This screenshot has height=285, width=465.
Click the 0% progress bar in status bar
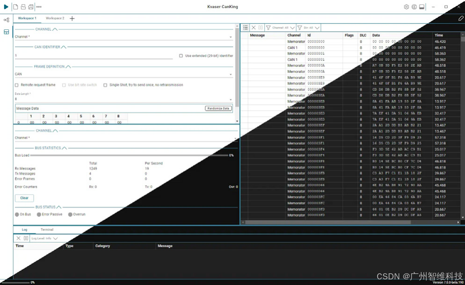[x=15, y=282]
